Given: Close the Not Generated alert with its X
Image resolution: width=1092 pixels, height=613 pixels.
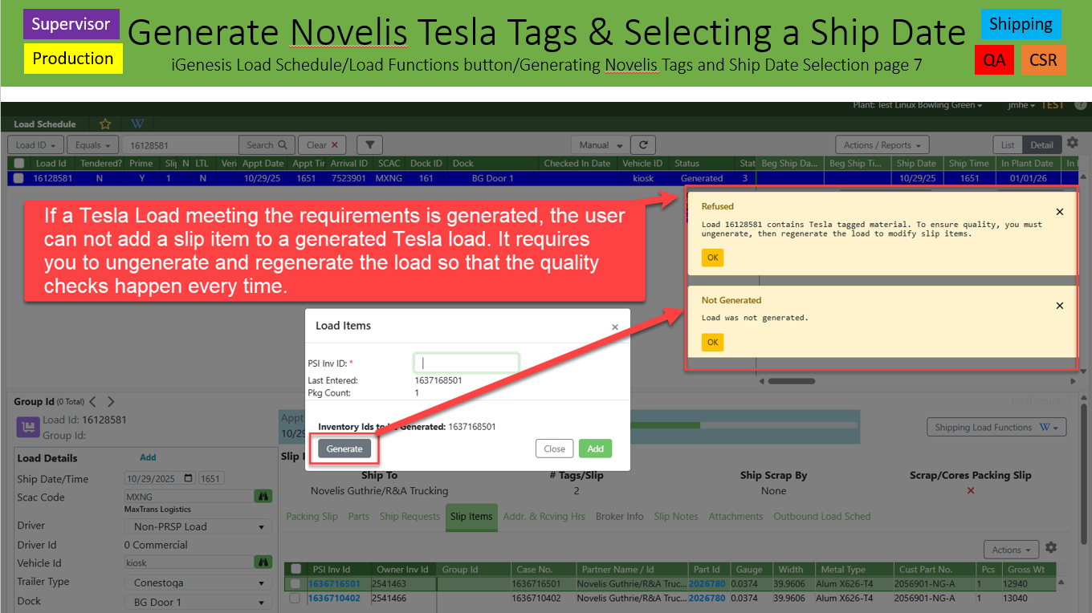Looking at the screenshot, I should point(1059,306).
